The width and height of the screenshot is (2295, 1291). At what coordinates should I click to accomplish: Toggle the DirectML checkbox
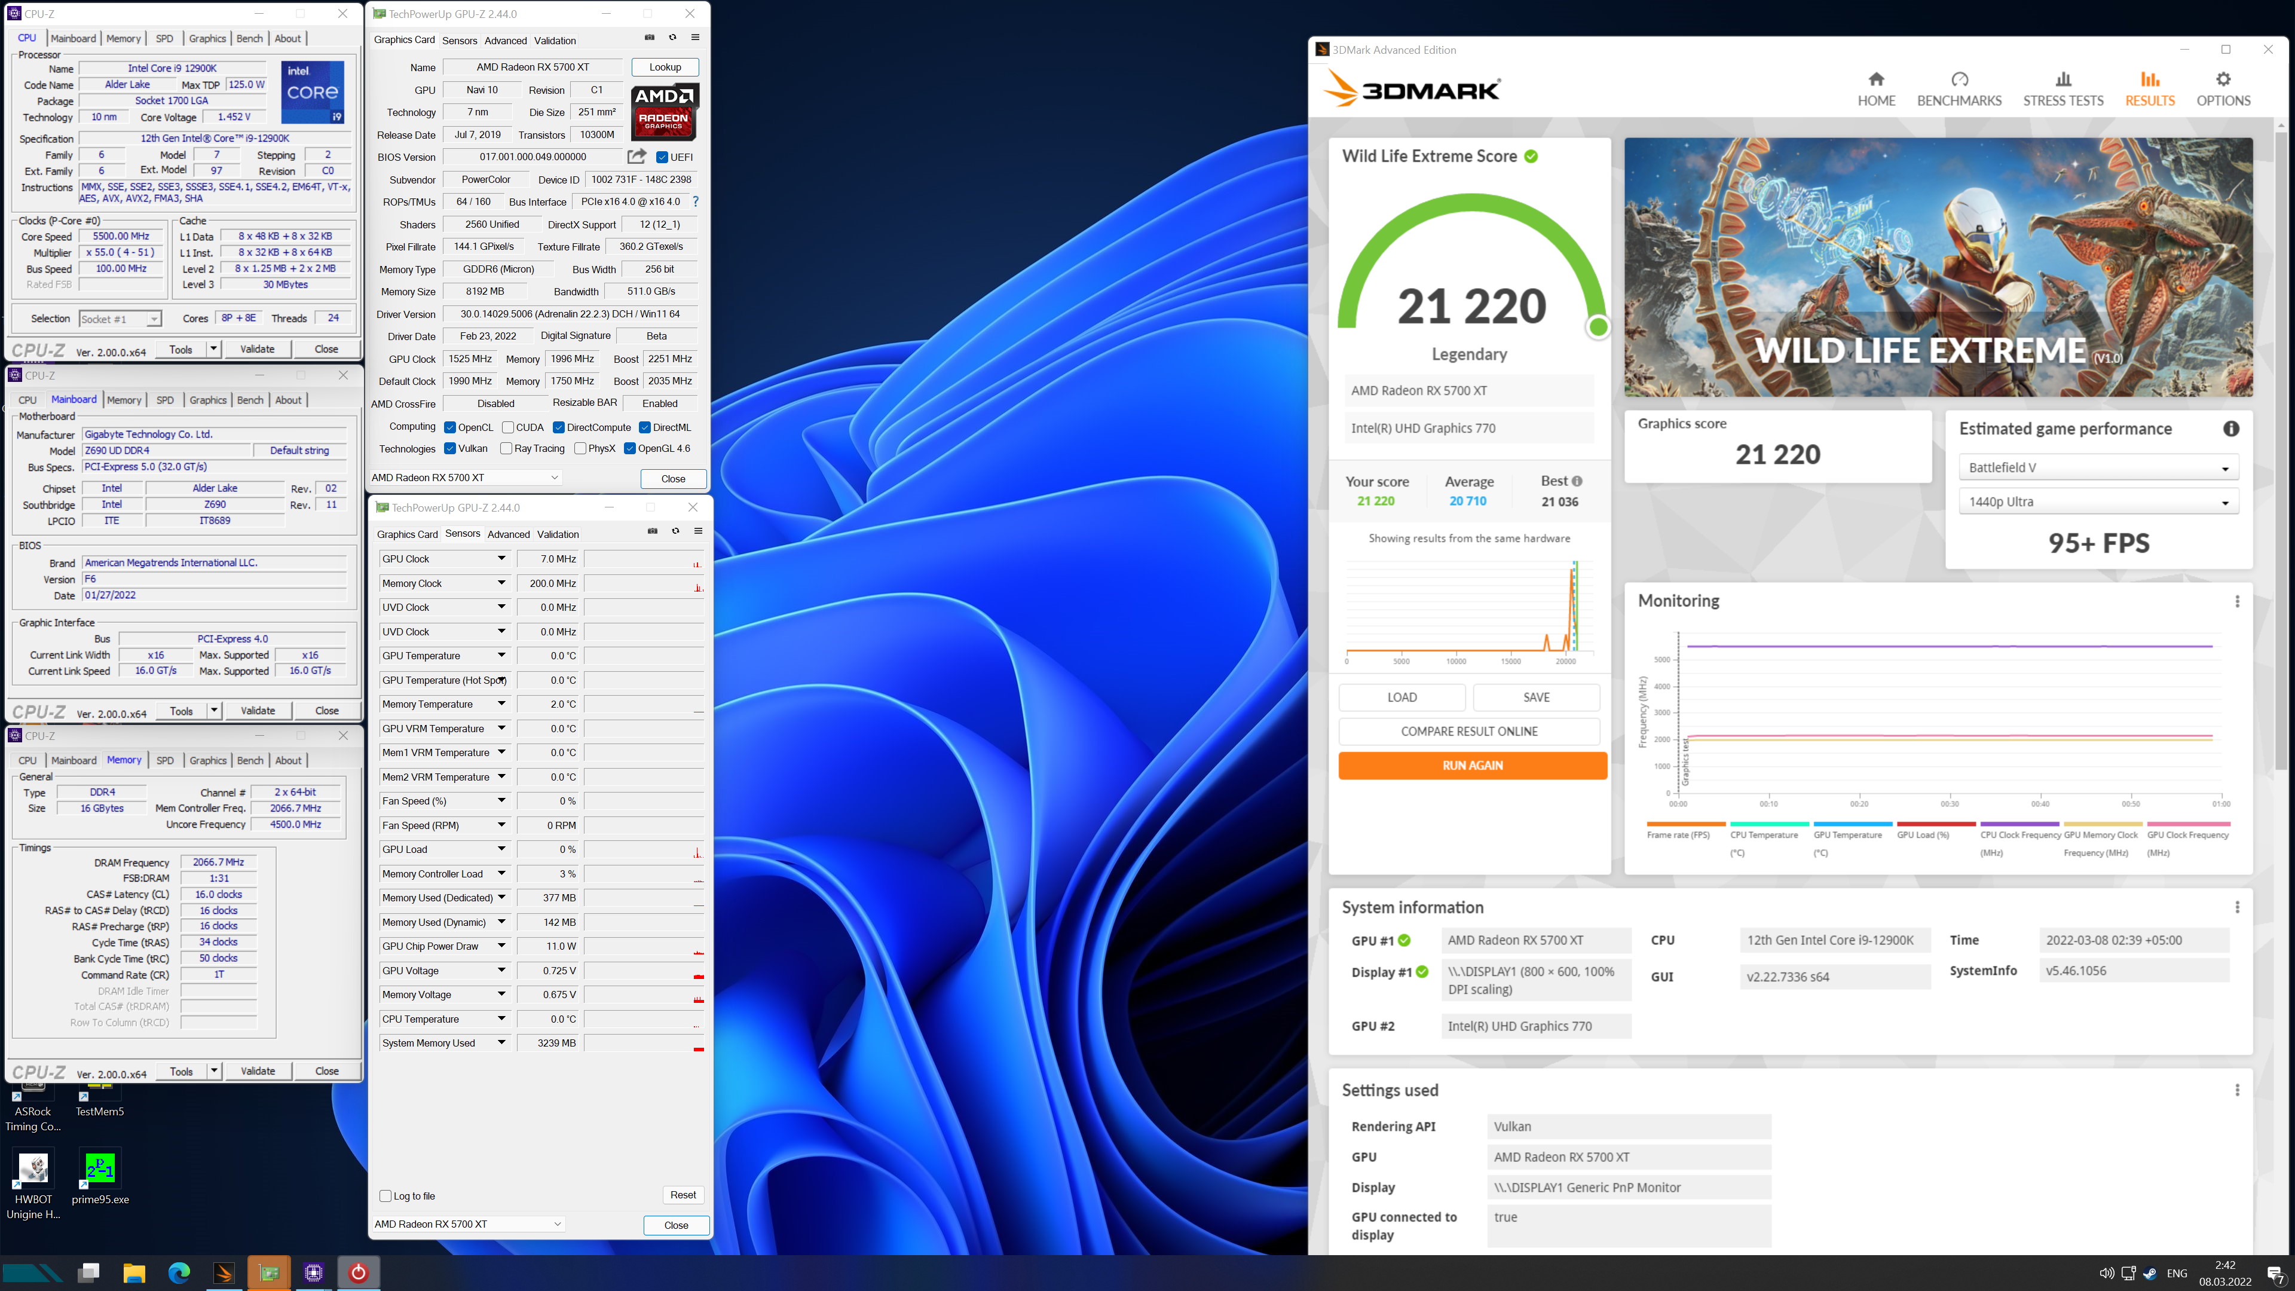(645, 428)
